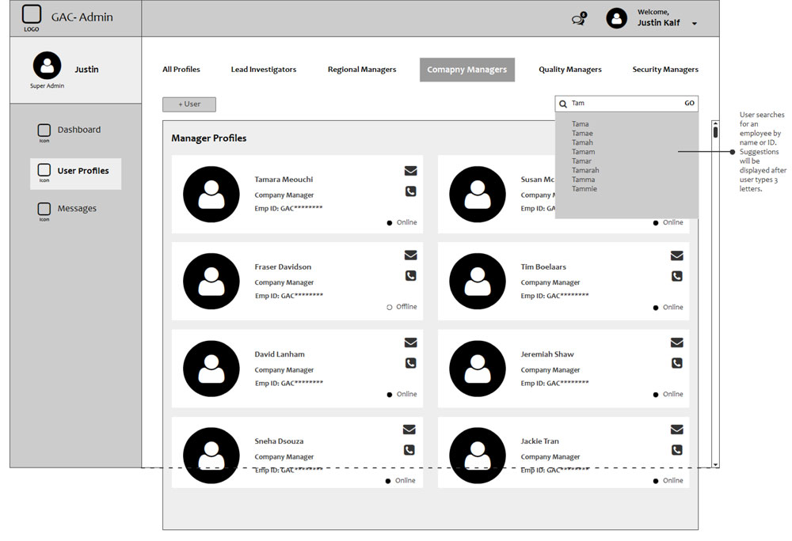This screenshot has width=792, height=541.
Task: Click the email icon on Jeremiah Shaw's card
Action: coord(676,342)
